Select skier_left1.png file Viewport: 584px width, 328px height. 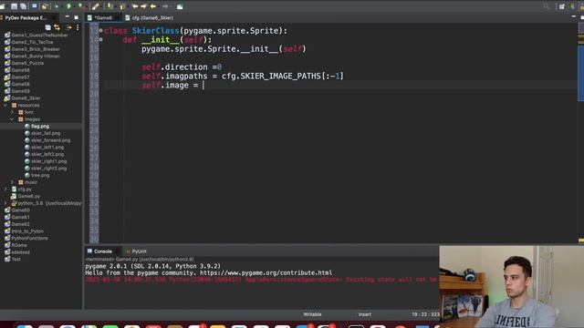[x=47, y=148]
